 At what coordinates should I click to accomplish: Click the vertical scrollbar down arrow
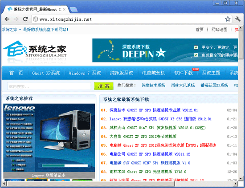241,178
